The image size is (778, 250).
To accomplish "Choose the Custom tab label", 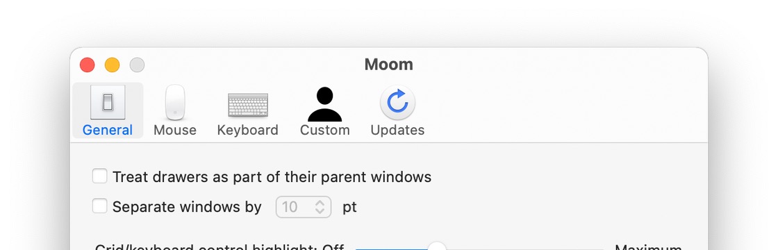I will pyautogui.click(x=325, y=130).
